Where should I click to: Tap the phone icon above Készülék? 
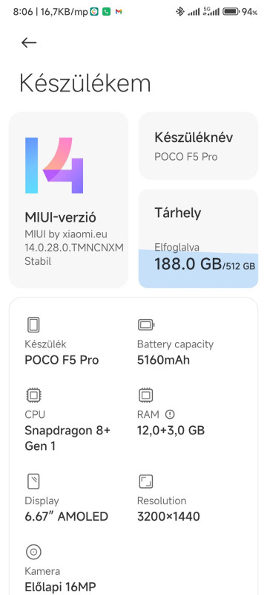33,325
